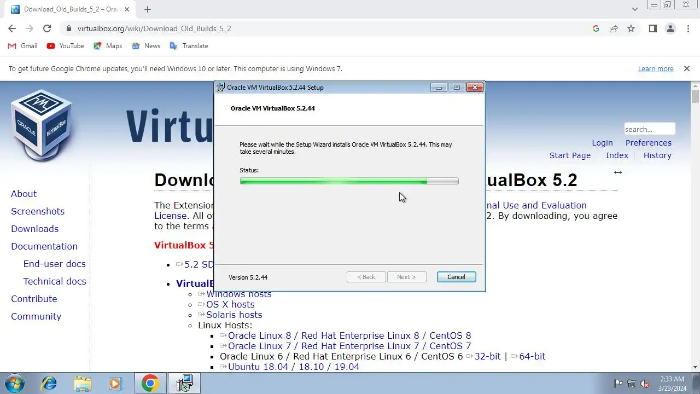Click Learn more in Chrome update bar
This screenshot has width=700, height=394.
pos(656,69)
